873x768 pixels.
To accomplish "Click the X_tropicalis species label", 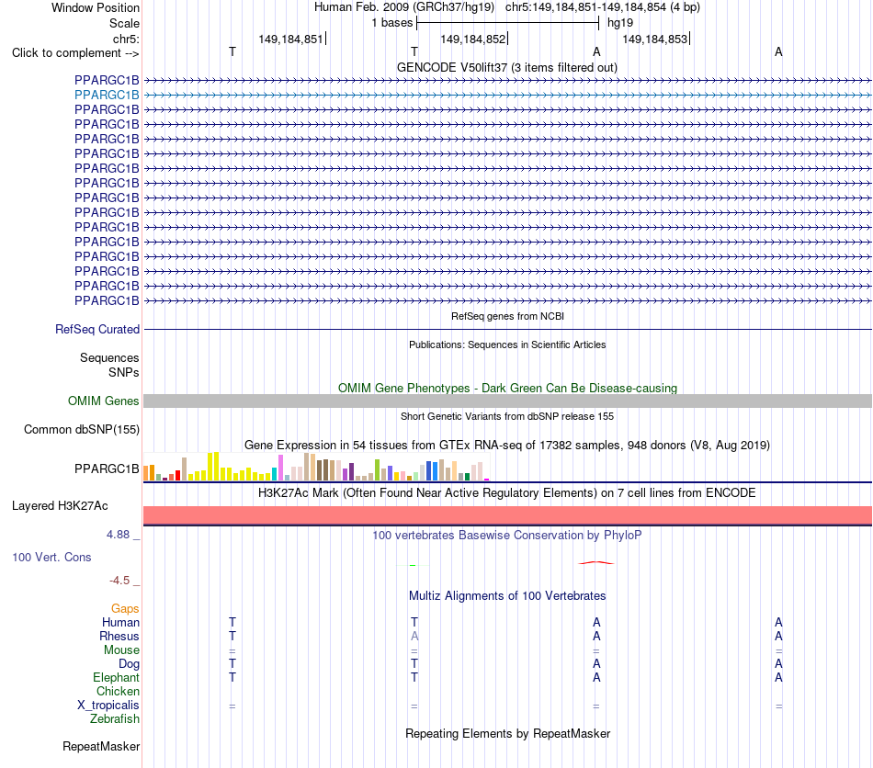I will coord(108,706).
